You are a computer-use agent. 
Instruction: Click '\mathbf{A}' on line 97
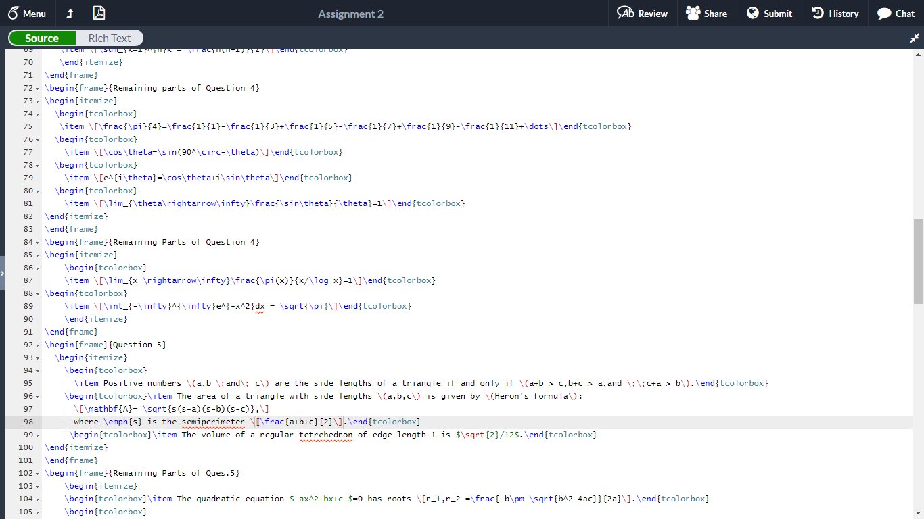[x=108, y=409]
